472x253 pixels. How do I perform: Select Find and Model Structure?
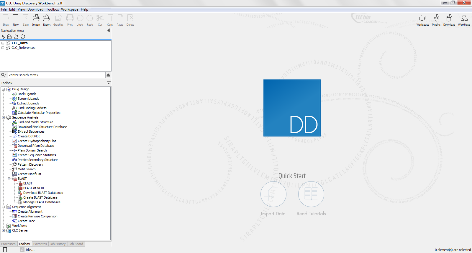tap(35, 122)
